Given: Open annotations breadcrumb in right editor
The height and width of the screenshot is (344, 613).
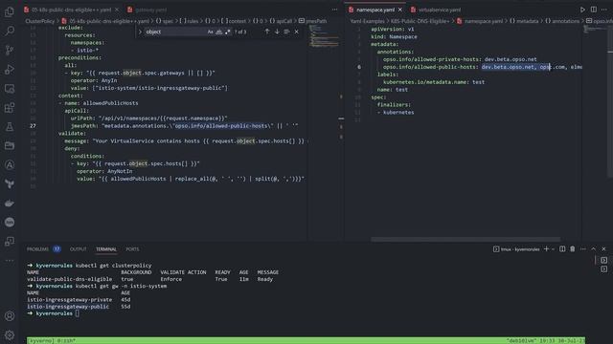Looking at the screenshot, I should 562,21.
